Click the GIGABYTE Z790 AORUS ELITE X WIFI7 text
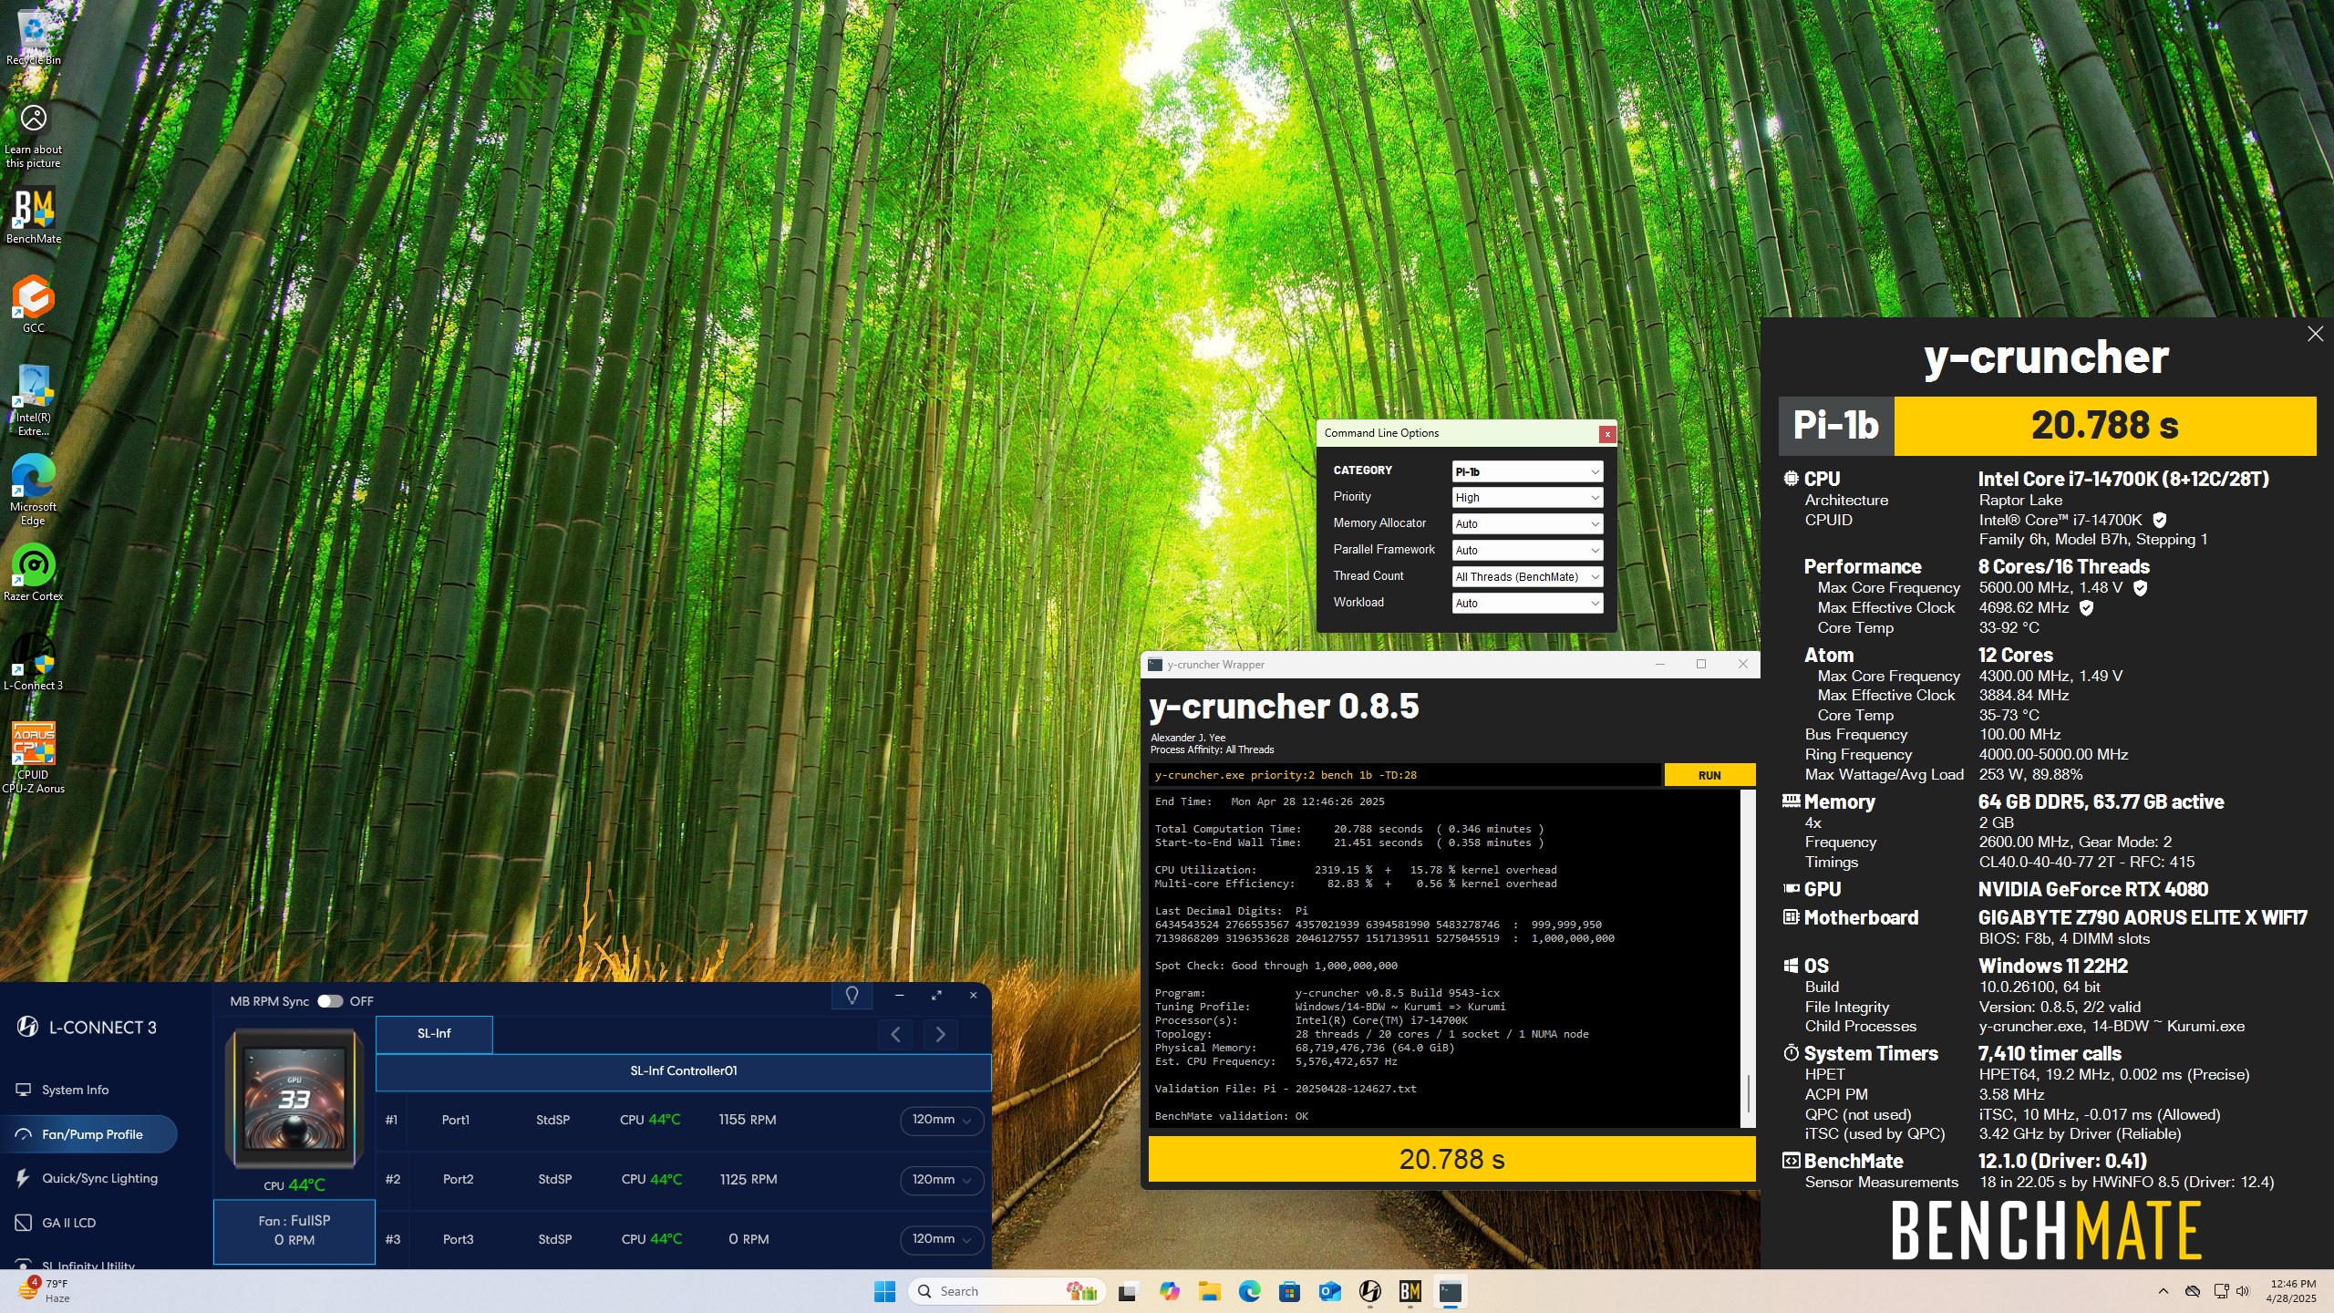The height and width of the screenshot is (1313, 2334). point(2143,918)
